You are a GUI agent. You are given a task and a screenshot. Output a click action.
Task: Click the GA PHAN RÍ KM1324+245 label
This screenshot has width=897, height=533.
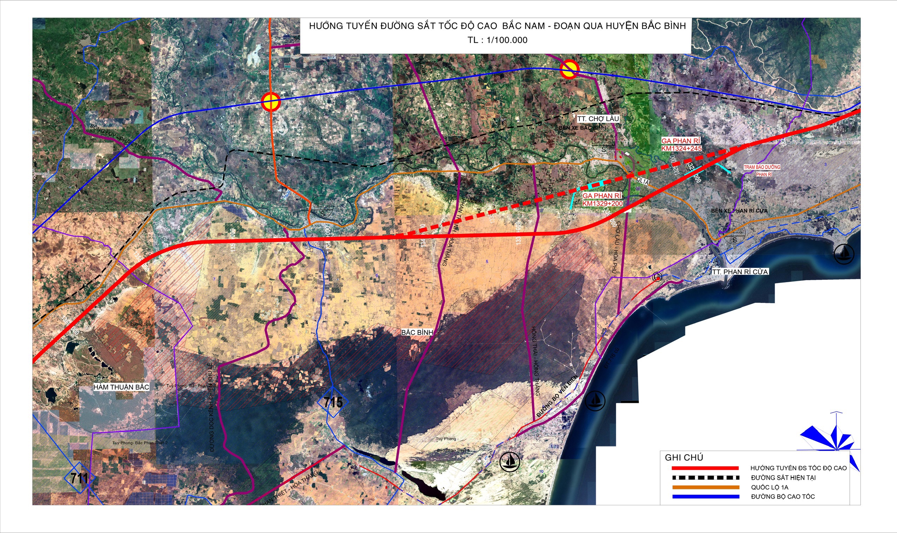pos(682,144)
